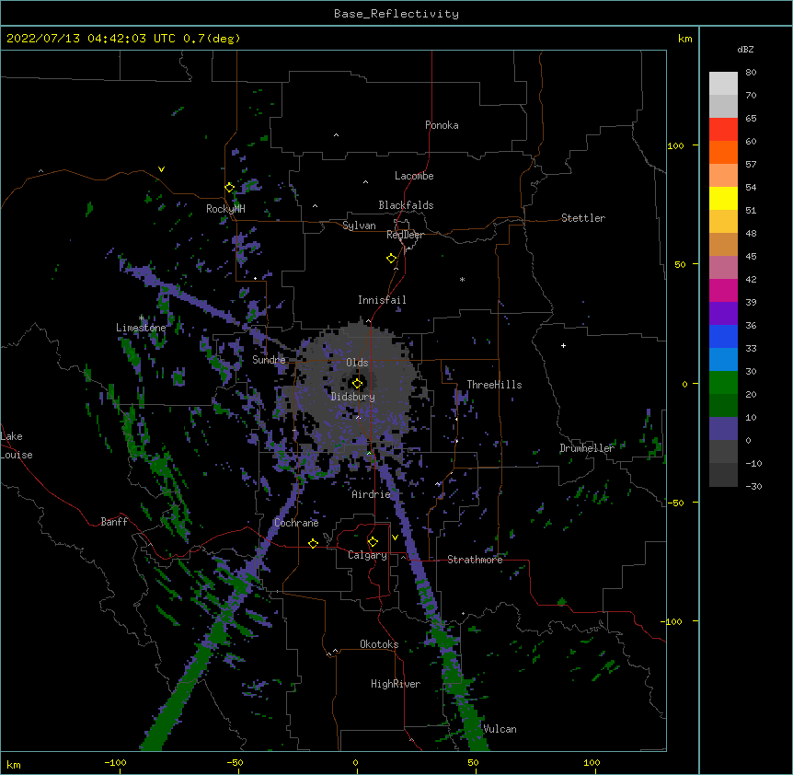This screenshot has width=793, height=775.
Task: Click the Cochrane city label
Action: point(296,523)
